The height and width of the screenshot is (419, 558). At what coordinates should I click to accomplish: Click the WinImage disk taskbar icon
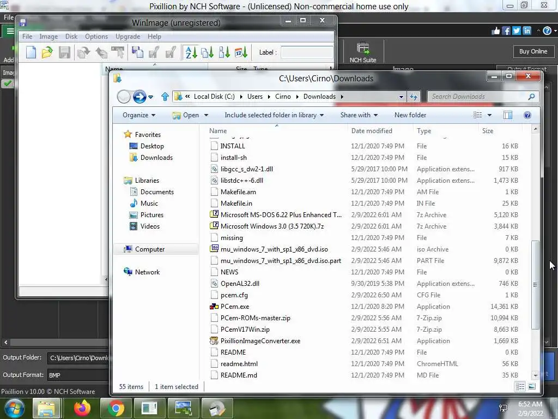click(217, 408)
